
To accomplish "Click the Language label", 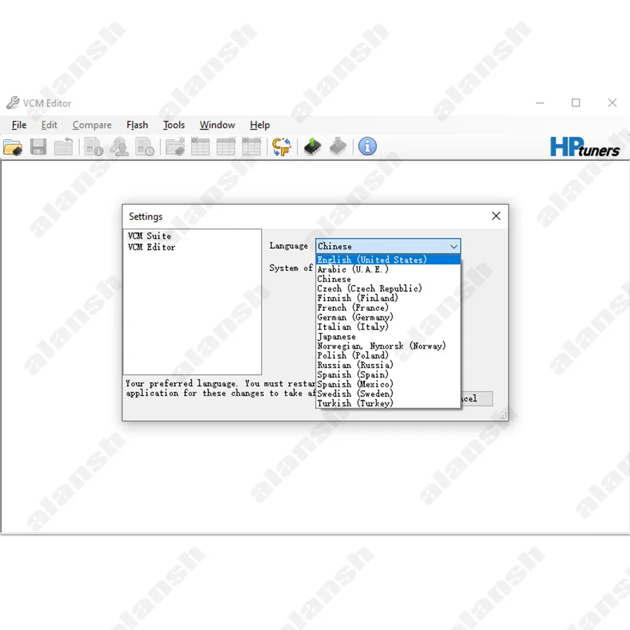I will point(288,246).
